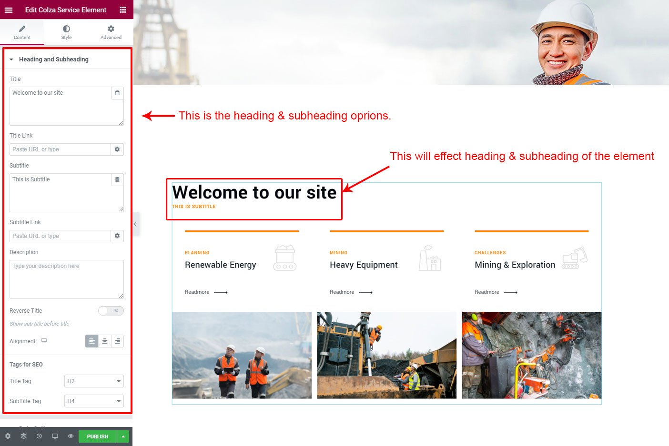Open the hamburger menu in the editor header
The width and height of the screenshot is (669, 446).
click(9, 10)
